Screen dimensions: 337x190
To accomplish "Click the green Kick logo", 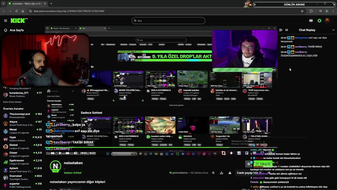I will click(x=19, y=21).
